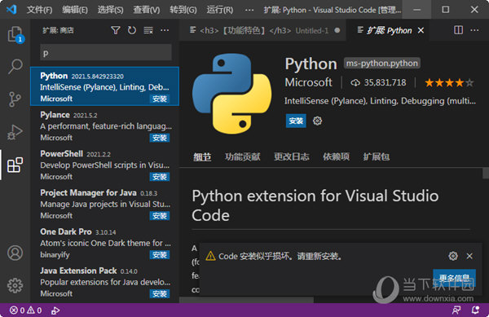Refresh the extensions list
This screenshot has height=317, width=489.
click(132, 30)
